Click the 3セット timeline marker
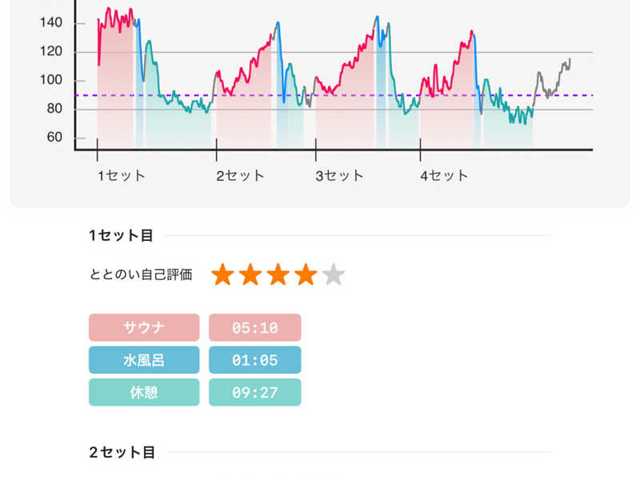 339,176
